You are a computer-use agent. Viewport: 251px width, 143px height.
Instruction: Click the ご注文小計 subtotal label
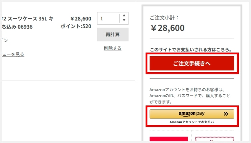[164, 17]
